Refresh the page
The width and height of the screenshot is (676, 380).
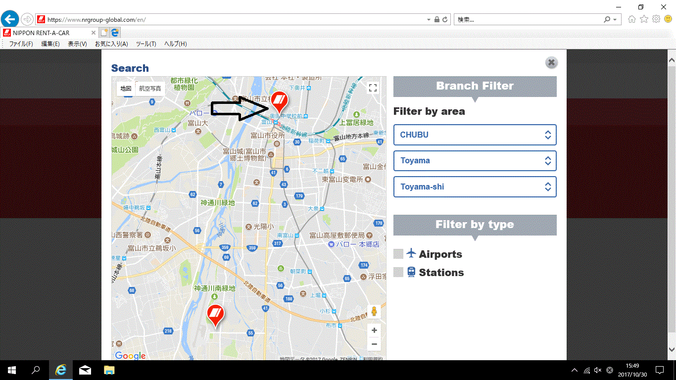(x=445, y=20)
